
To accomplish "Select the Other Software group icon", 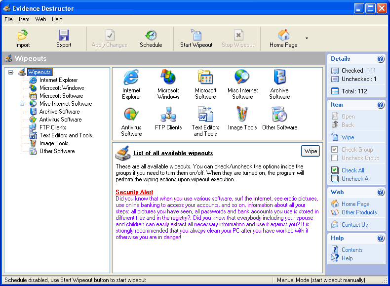I will point(279,114).
